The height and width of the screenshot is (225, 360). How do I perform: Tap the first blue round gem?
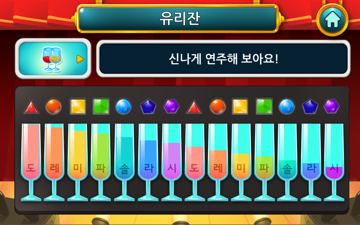click(123, 106)
